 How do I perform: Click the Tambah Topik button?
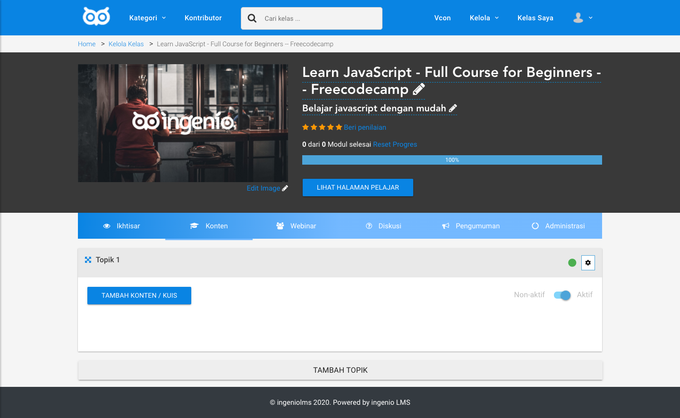(x=340, y=370)
